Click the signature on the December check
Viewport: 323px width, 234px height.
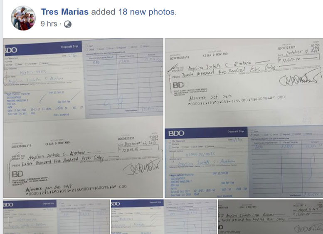(141, 167)
